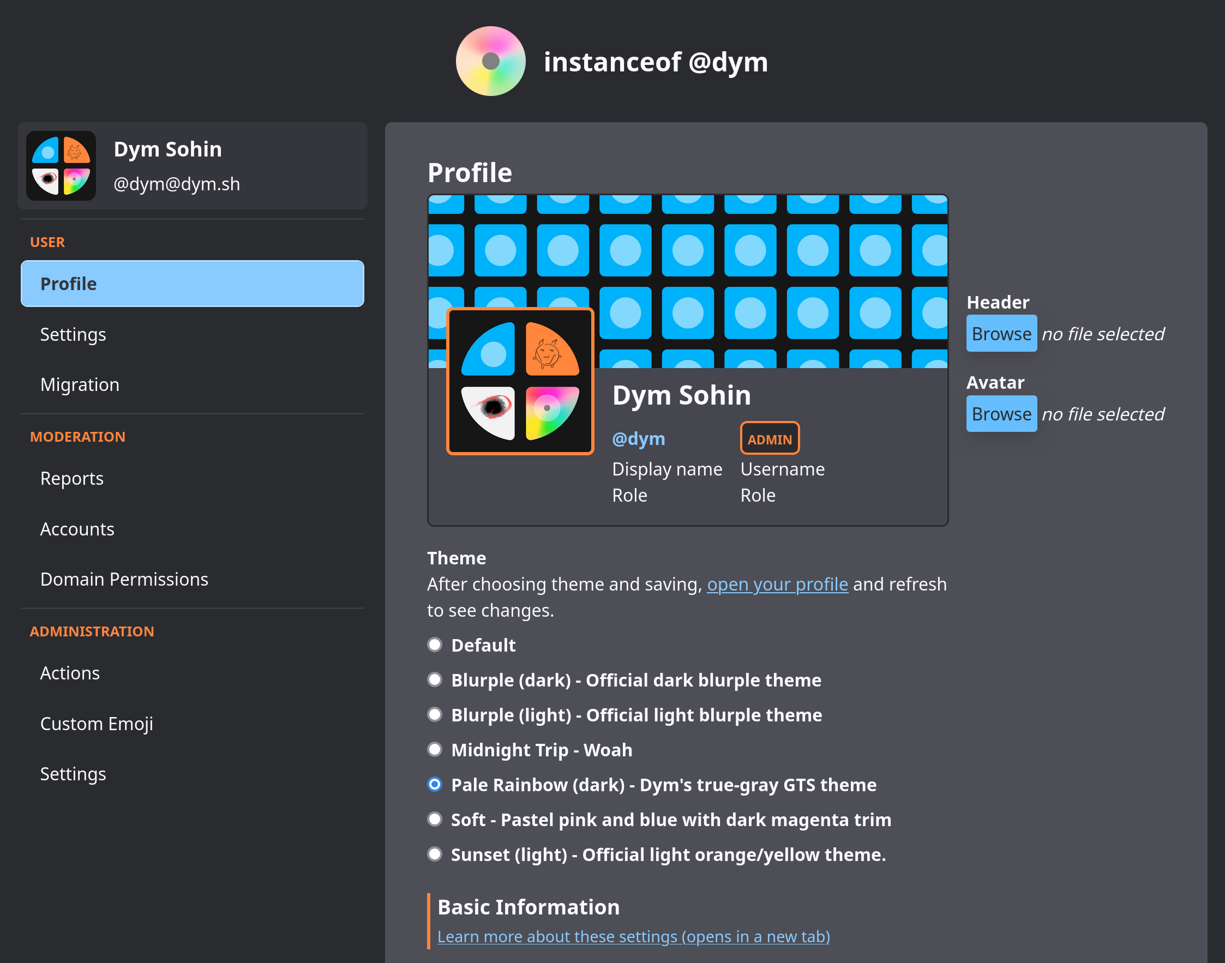Viewport: 1225px width, 963px height.
Task: Select Blurple (light) theme option
Action: [x=434, y=714]
